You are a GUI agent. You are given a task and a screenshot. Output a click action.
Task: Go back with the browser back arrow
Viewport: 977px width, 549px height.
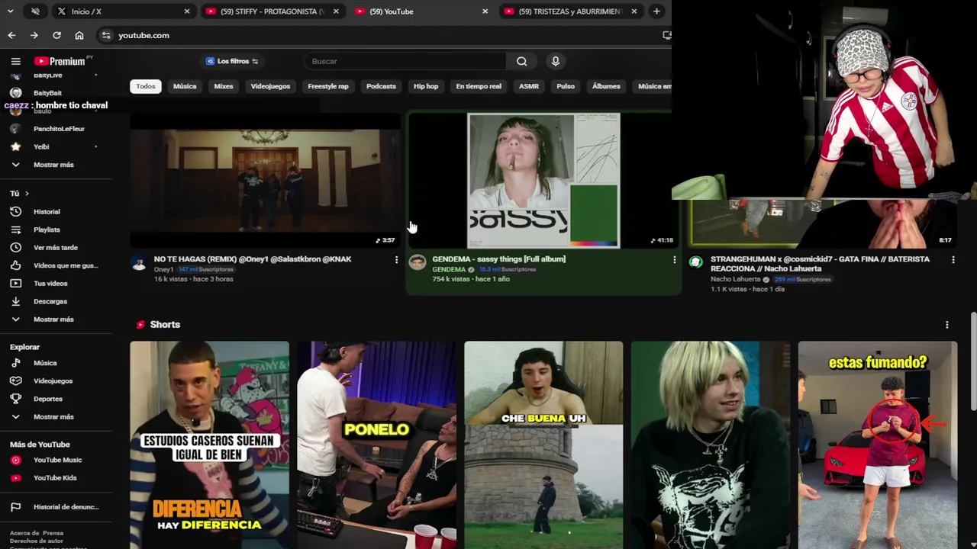11,35
